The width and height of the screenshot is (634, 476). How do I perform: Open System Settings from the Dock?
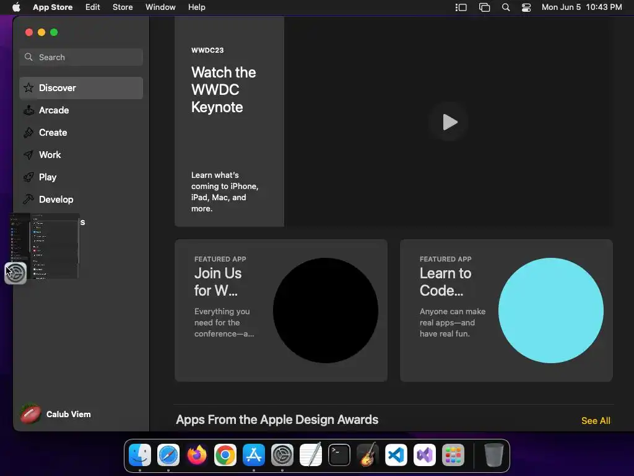pyautogui.click(x=282, y=455)
